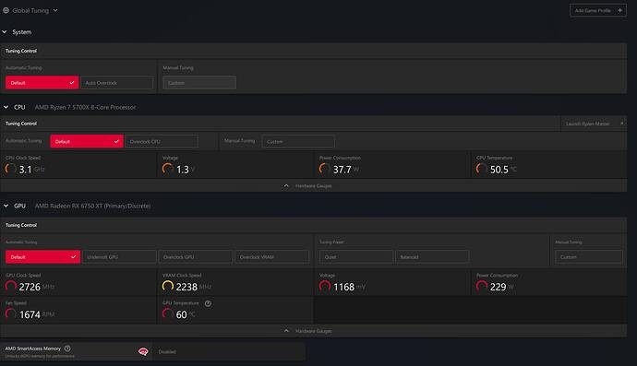Click the GPU Power Consumption gauge icon
The image size is (637, 366).
coord(482,287)
